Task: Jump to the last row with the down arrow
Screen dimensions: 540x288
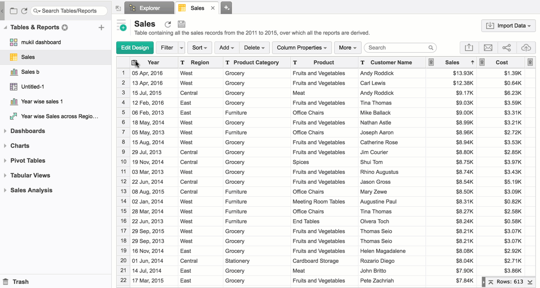Action: click(x=530, y=282)
